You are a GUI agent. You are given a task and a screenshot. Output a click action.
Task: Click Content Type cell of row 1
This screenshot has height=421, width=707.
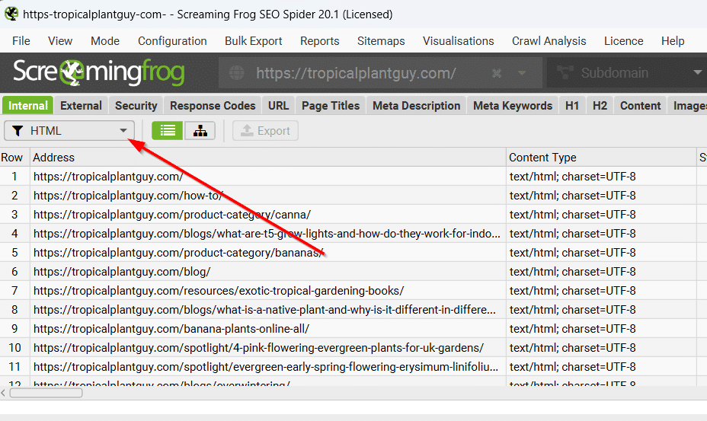pos(602,177)
